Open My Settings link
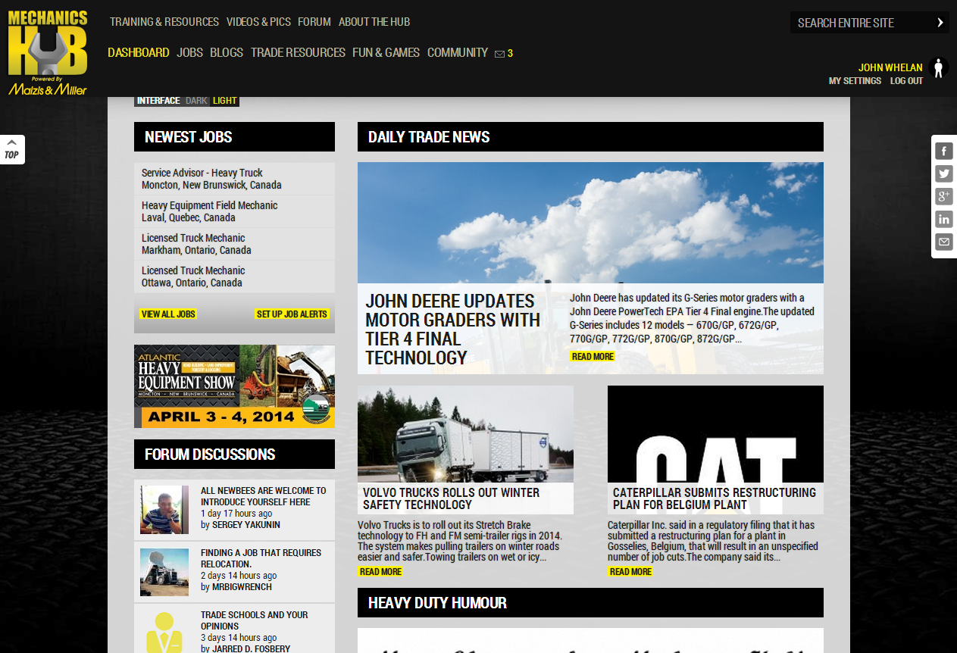The image size is (957, 653). tap(855, 81)
